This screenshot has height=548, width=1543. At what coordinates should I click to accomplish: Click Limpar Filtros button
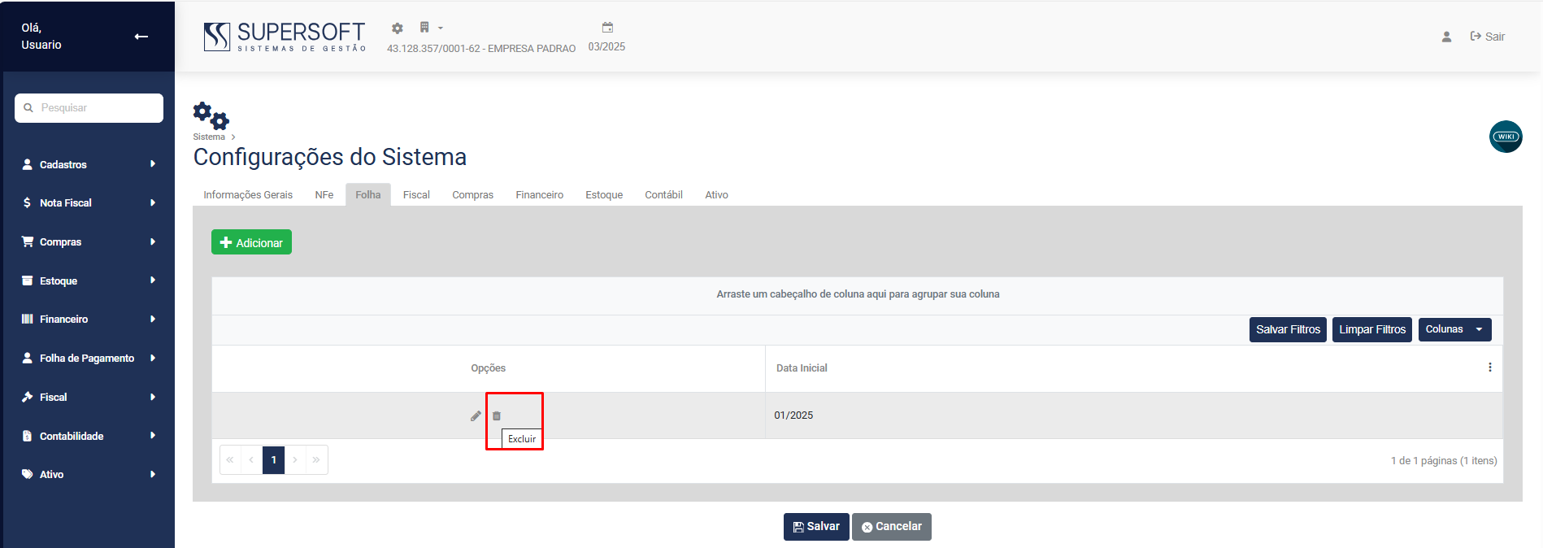(x=1371, y=329)
